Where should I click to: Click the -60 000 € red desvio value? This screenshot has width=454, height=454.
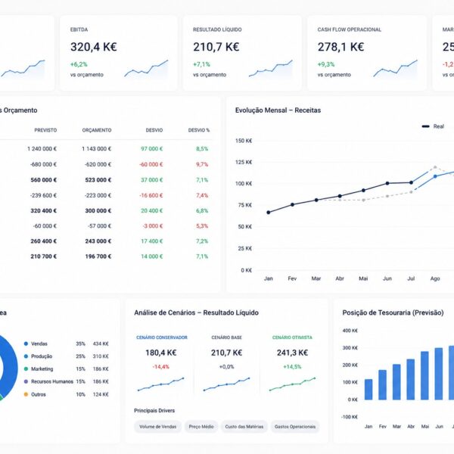click(x=151, y=164)
